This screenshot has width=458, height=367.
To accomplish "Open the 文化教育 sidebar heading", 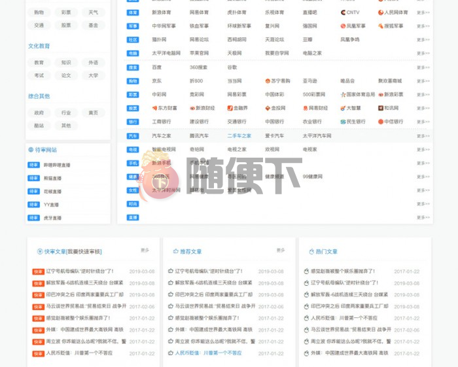I will pyautogui.click(x=39, y=46).
